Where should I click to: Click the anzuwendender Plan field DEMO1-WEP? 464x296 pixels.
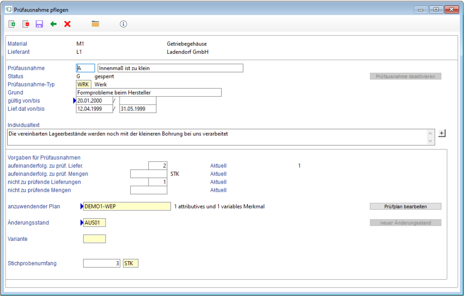(127, 206)
